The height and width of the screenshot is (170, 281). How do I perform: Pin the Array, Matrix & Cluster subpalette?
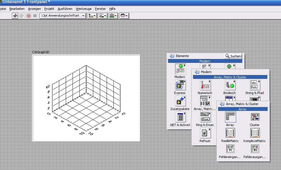click(222, 104)
